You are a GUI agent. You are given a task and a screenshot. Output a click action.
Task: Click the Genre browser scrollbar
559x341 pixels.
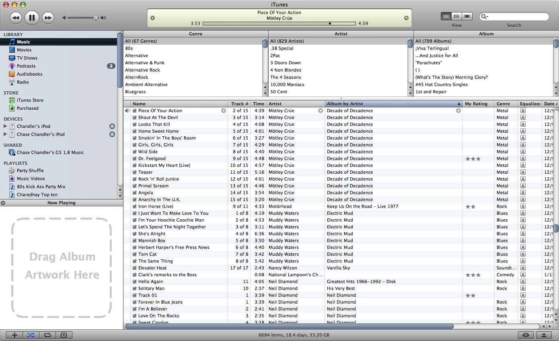click(265, 43)
